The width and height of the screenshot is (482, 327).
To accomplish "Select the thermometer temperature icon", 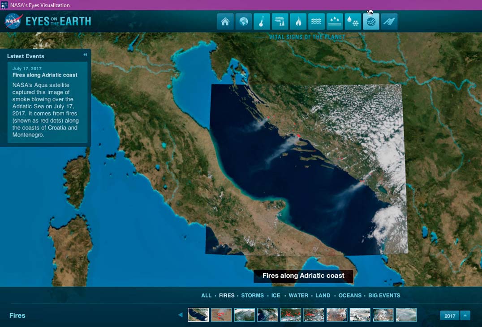I will coord(262,21).
